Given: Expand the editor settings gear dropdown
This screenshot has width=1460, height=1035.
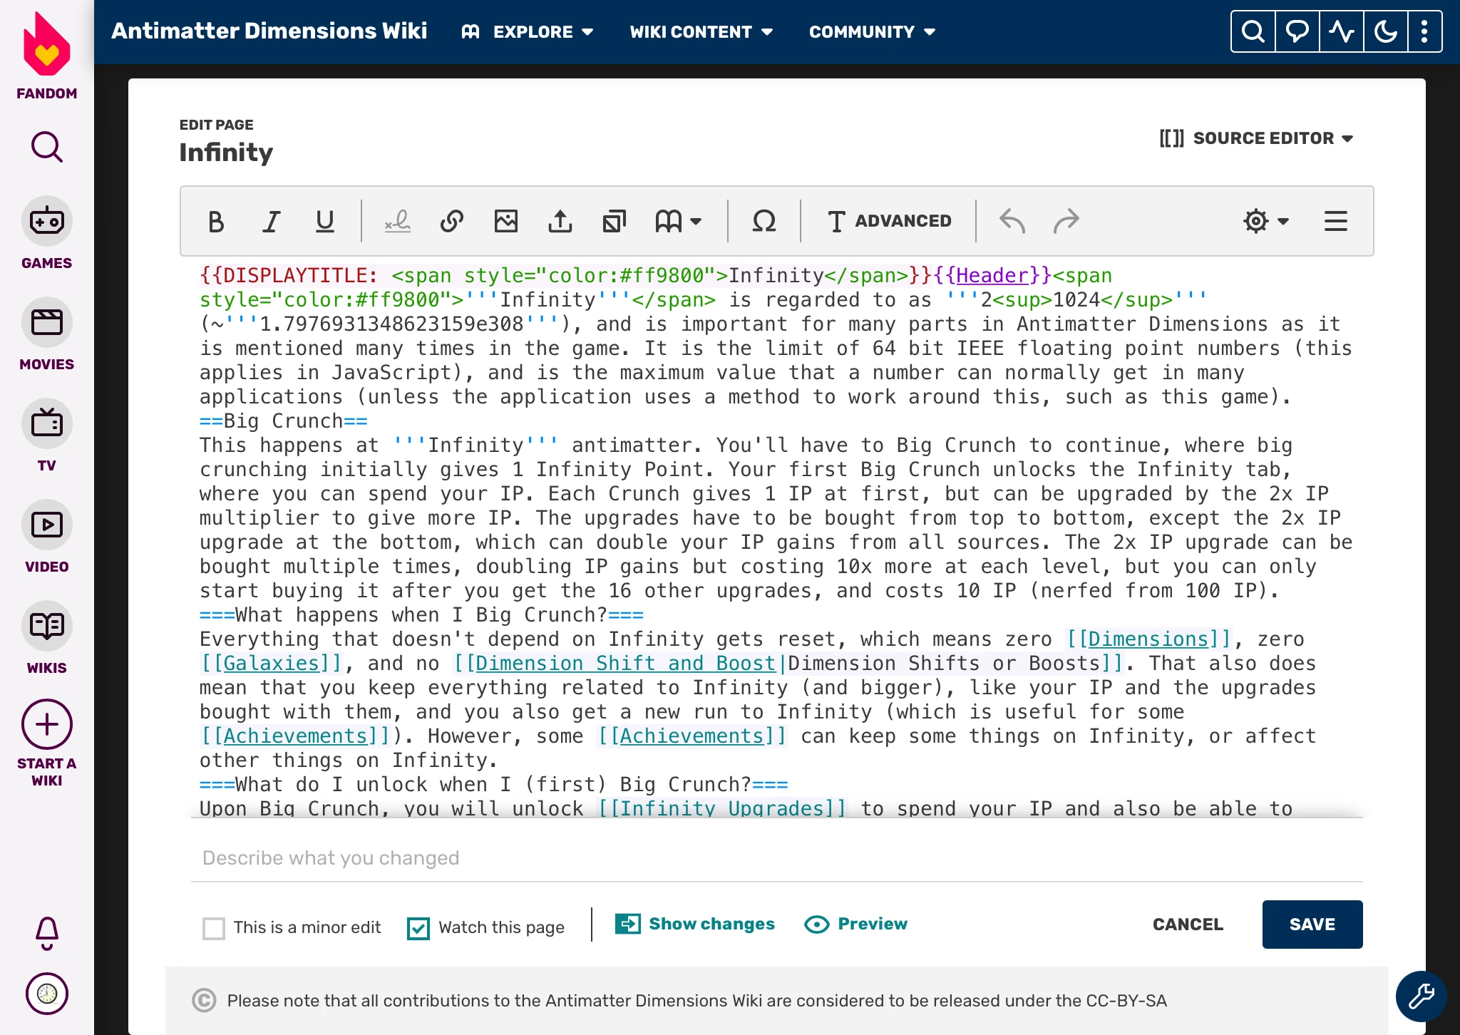Looking at the screenshot, I should pyautogui.click(x=1265, y=222).
